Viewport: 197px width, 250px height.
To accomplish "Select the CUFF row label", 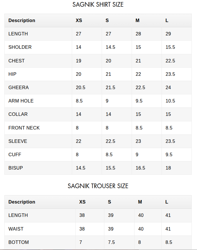I will point(15,154).
